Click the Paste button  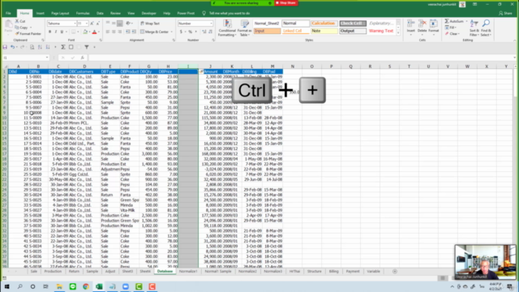(9, 27)
